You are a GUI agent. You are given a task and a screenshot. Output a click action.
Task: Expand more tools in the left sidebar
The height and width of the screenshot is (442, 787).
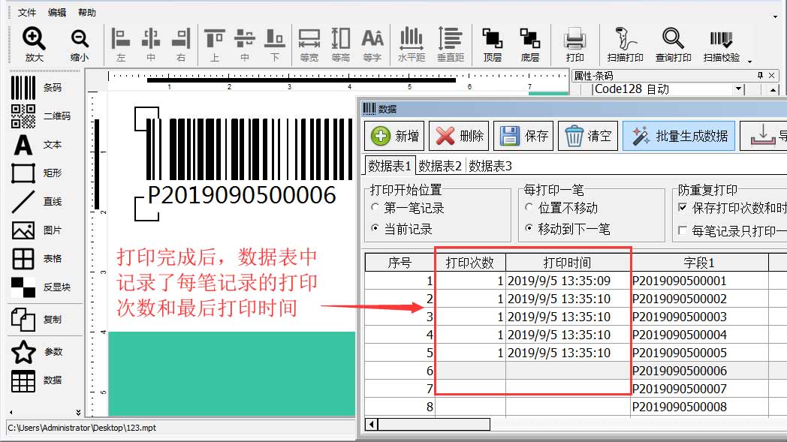[x=78, y=411]
